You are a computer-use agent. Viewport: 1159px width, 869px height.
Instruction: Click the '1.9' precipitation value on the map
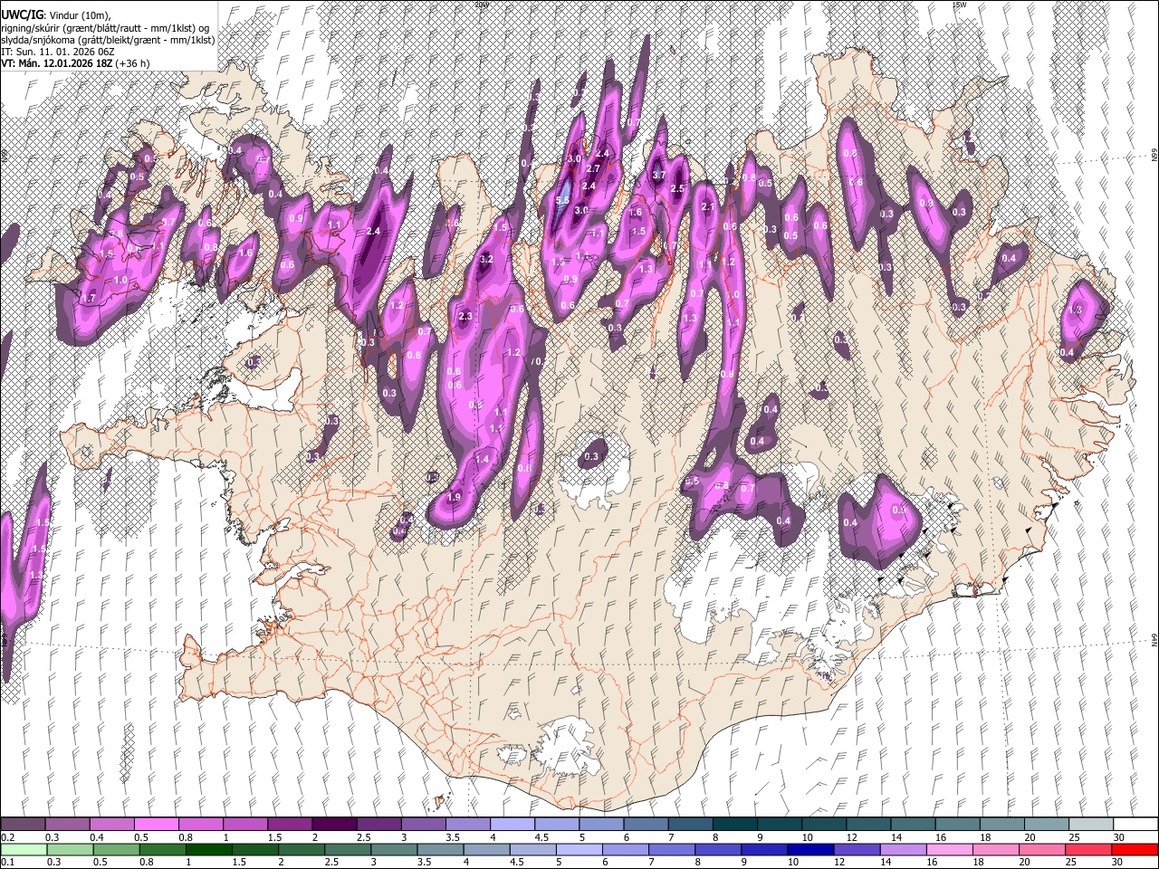tap(455, 497)
